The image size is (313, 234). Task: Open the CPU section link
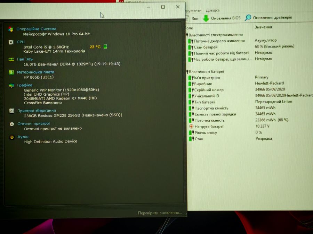coord(21,42)
